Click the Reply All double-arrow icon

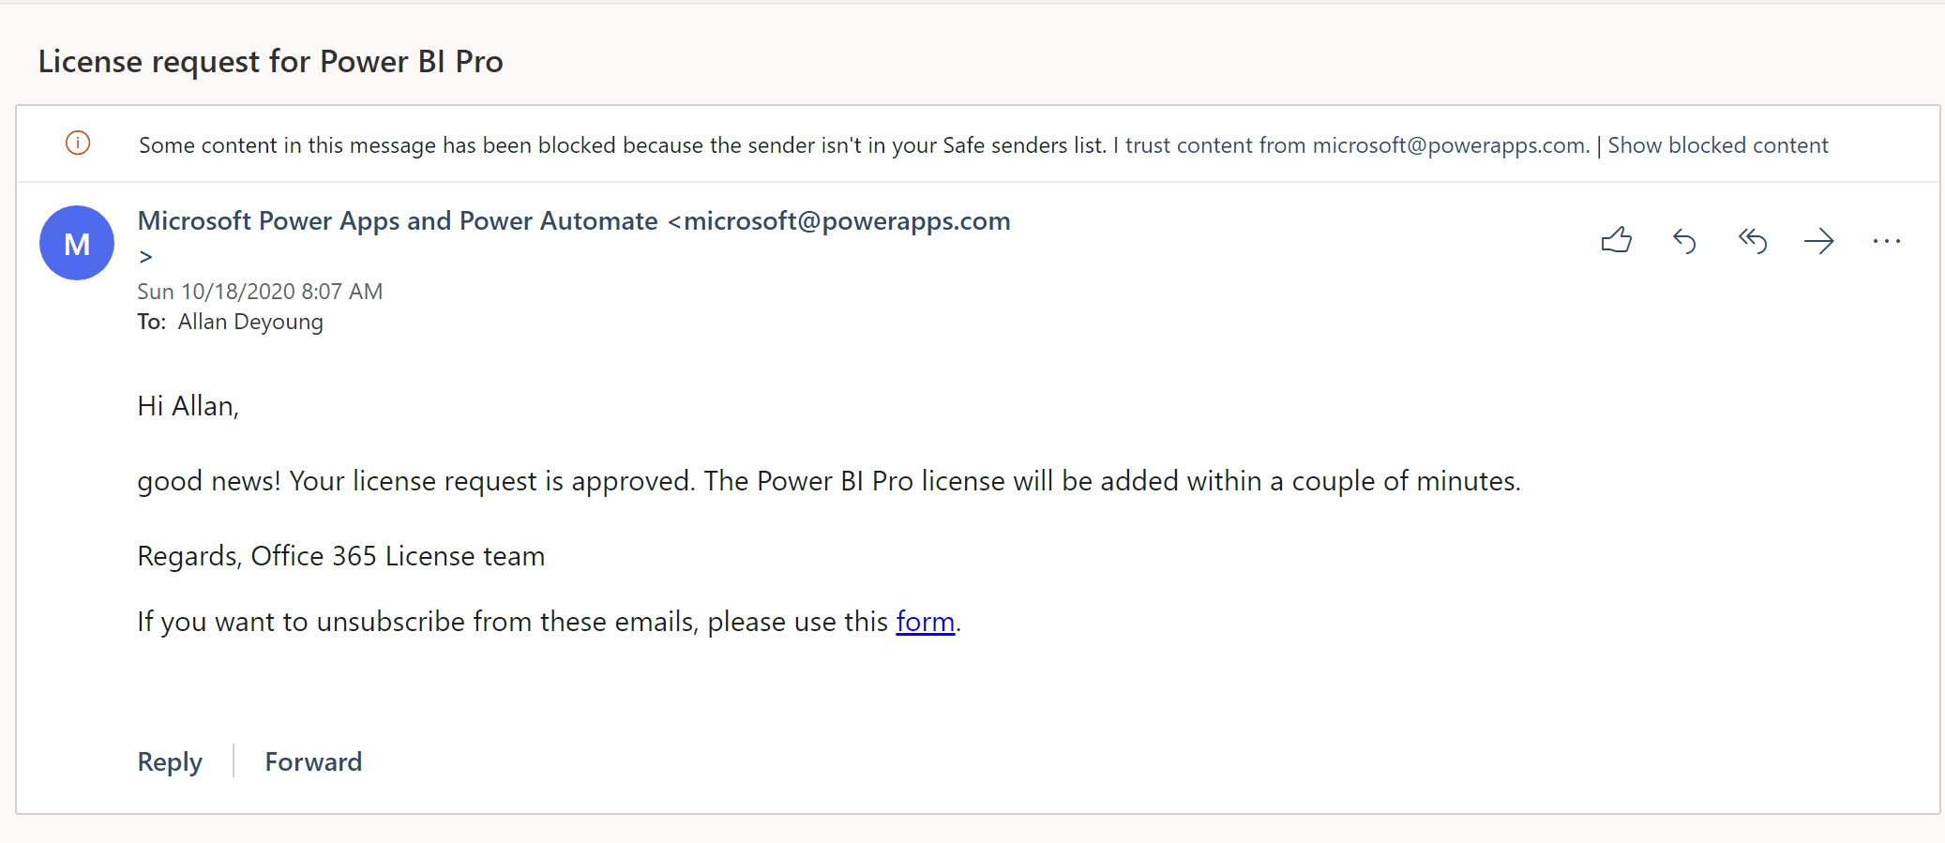pos(1752,242)
